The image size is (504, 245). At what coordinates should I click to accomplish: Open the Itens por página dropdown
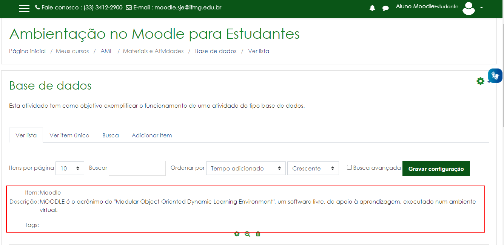[x=70, y=169]
